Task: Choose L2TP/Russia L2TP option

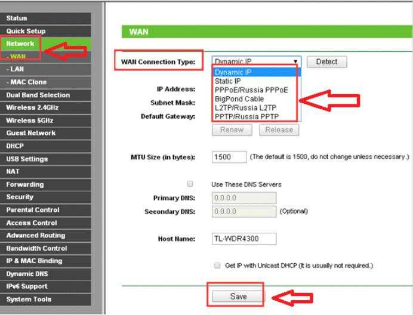Action: click(x=255, y=108)
